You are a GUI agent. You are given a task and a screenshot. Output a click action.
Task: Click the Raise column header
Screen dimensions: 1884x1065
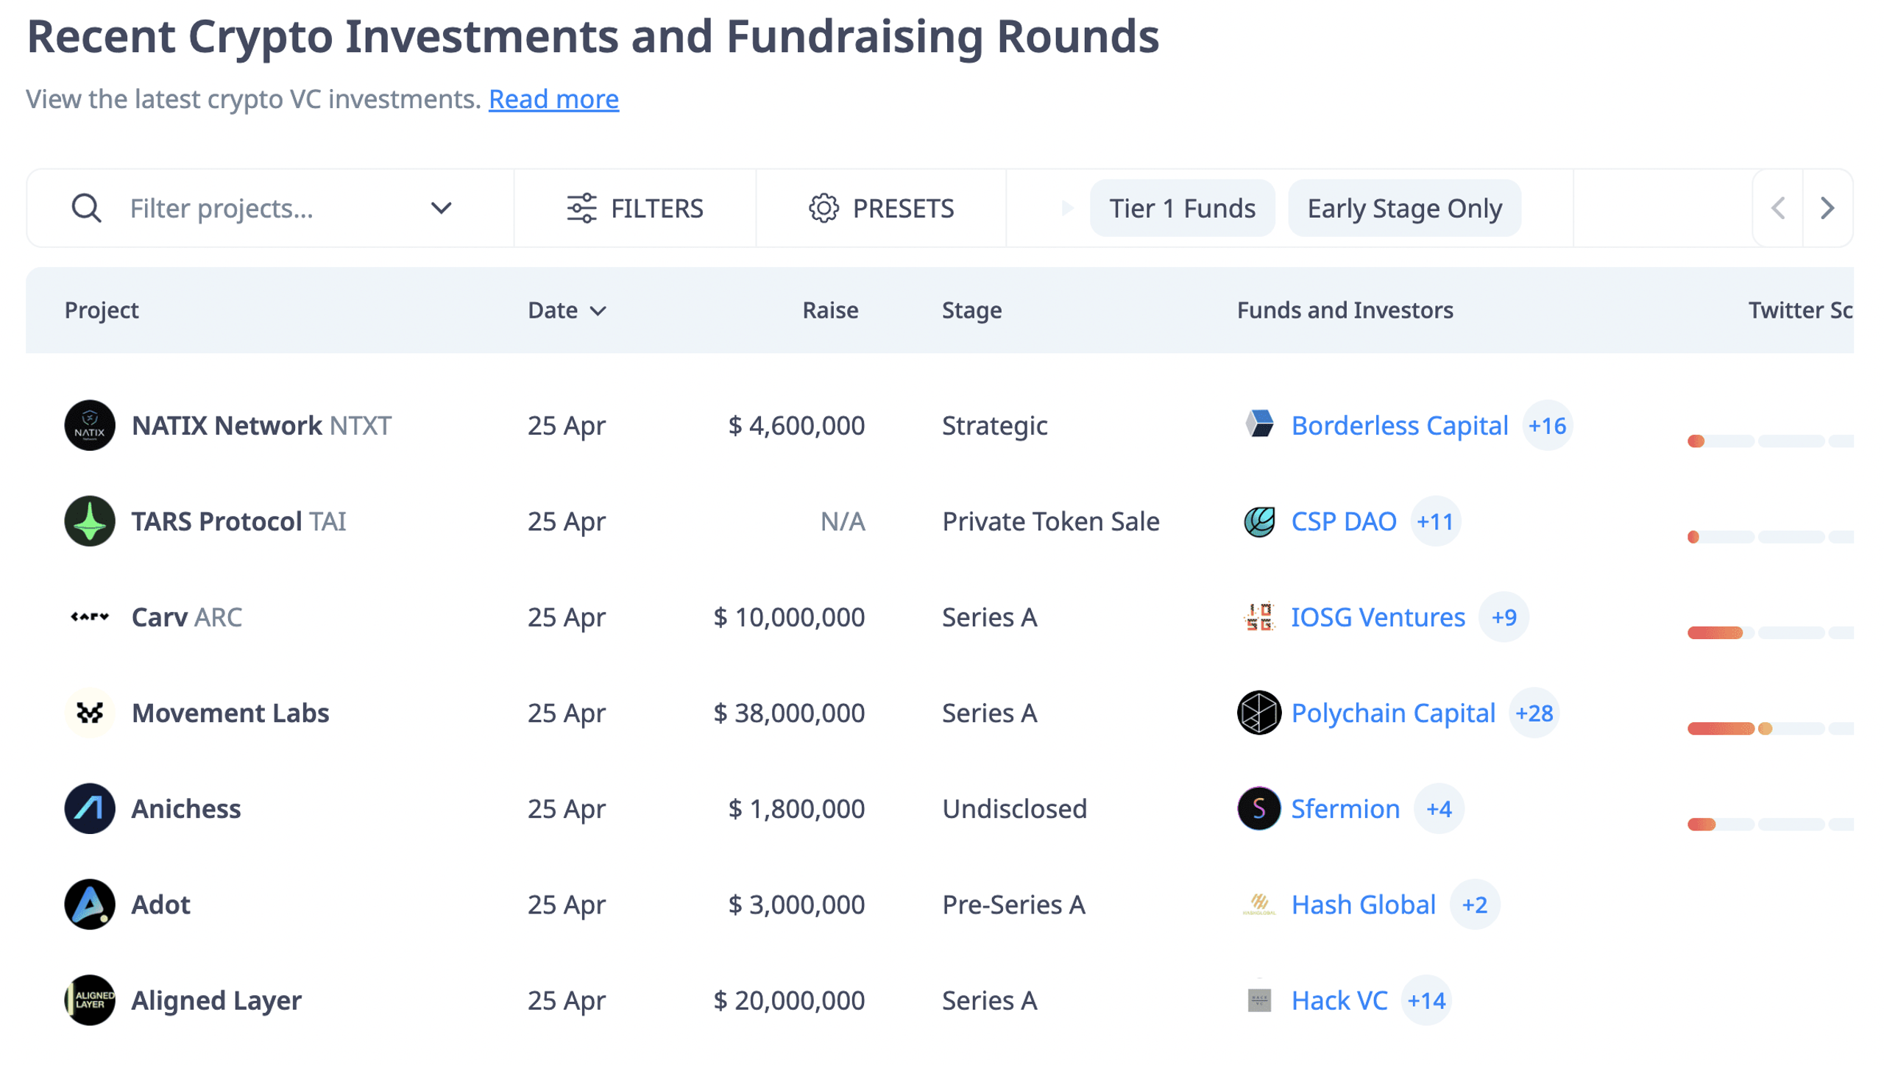(829, 310)
